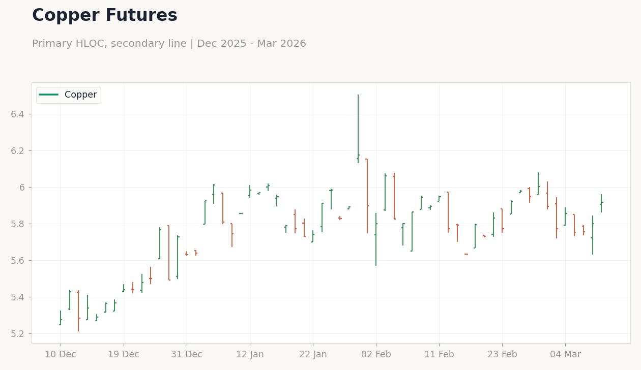This screenshot has height=370, width=641.
Task: Click the '19 Dec' x-axis label
Action: [x=124, y=355]
